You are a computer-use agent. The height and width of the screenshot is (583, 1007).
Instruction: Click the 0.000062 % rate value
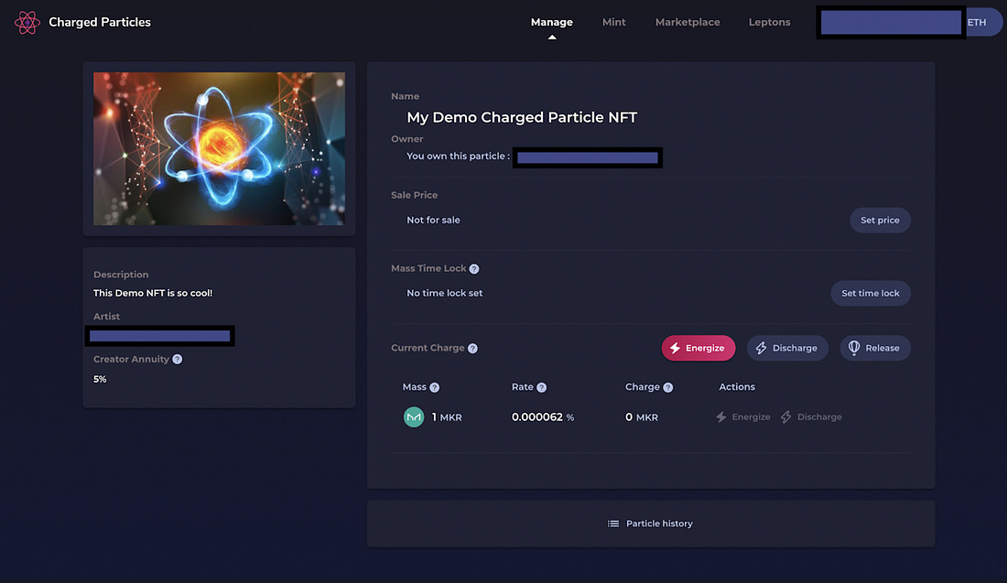(x=543, y=417)
